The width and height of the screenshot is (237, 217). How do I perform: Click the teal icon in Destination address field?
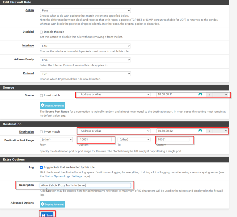point(200,131)
